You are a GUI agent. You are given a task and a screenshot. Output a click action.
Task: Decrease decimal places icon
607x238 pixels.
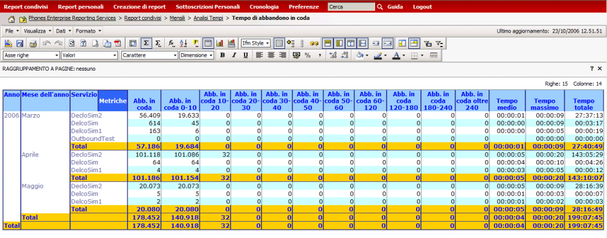[x=344, y=56]
